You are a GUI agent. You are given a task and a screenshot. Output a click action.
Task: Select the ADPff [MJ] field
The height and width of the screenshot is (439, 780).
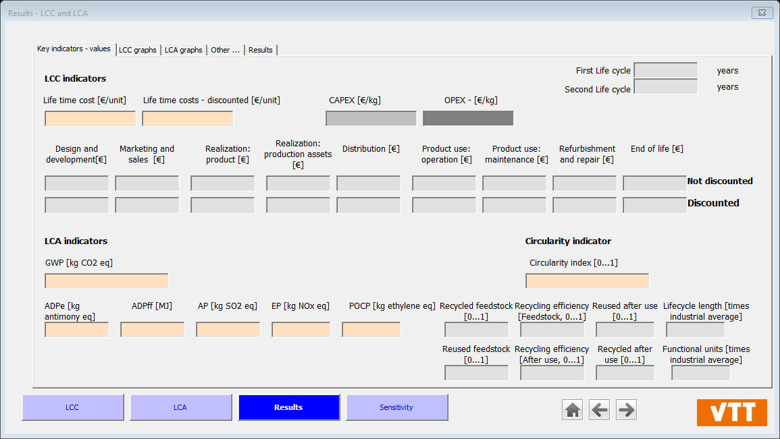152,330
